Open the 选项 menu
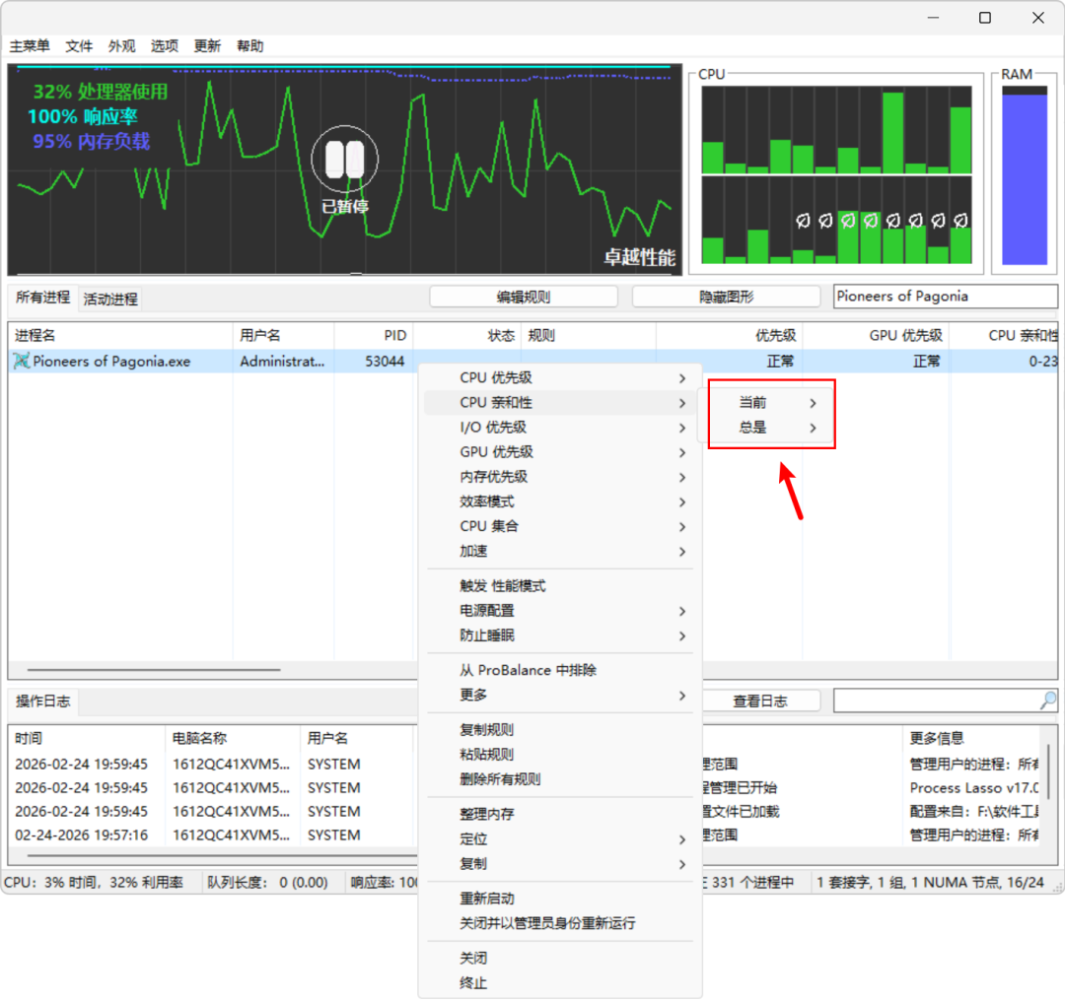The height and width of the screenshot is (1002, 1065). pos(165,46)
